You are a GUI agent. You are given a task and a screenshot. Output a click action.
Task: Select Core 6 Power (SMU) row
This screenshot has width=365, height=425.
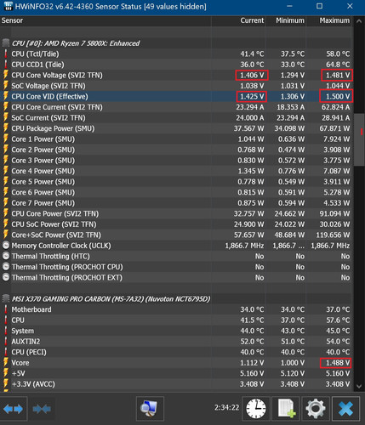[176, 192]
